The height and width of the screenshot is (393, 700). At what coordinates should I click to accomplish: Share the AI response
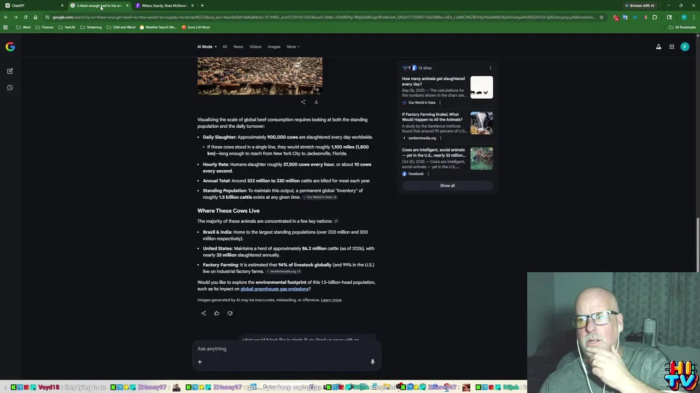[203, 313]
